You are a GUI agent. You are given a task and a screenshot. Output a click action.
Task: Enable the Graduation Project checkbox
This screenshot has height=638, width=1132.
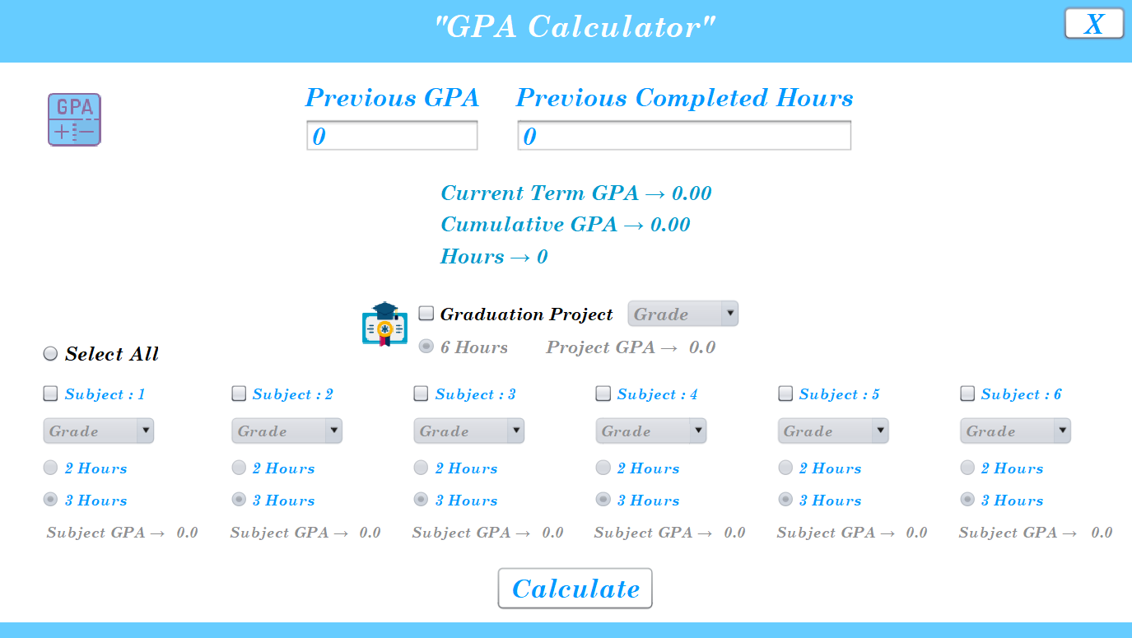pos(426,312)
